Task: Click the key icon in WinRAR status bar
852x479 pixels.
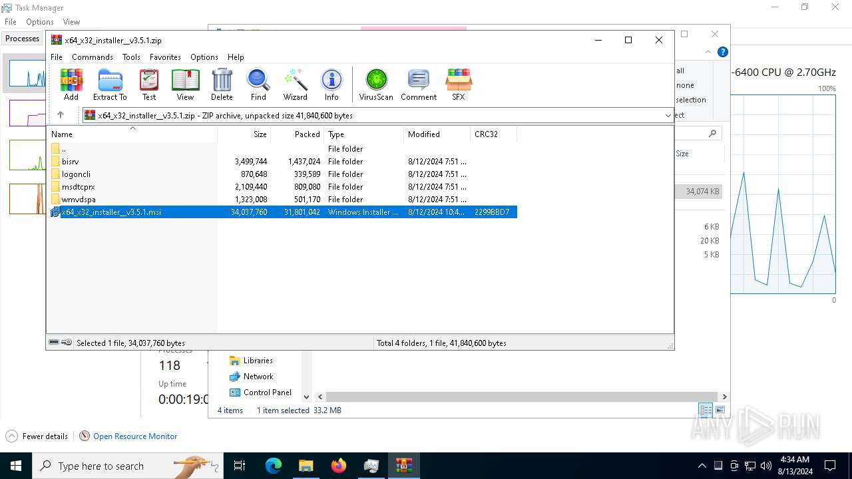Action: tap(67, 343)
